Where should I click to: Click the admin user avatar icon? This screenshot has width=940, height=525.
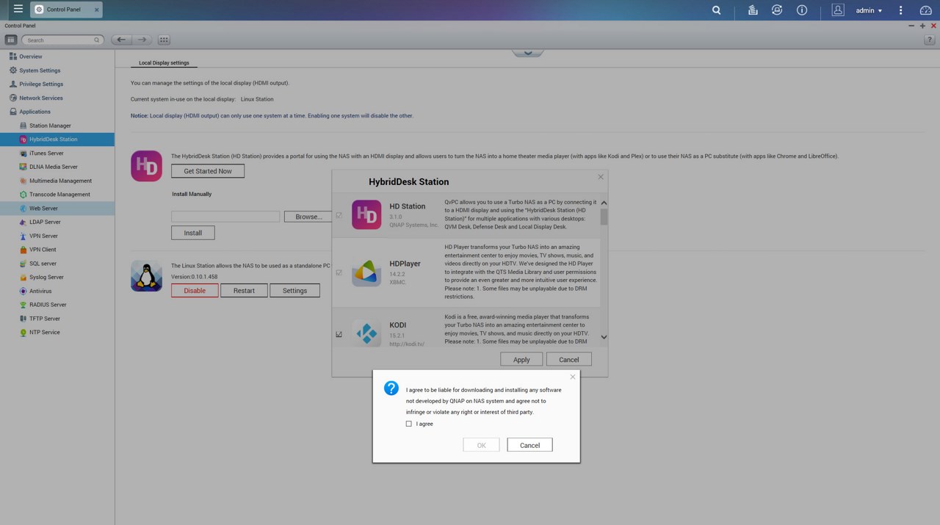pyautogui.click(x=838, y=10)
